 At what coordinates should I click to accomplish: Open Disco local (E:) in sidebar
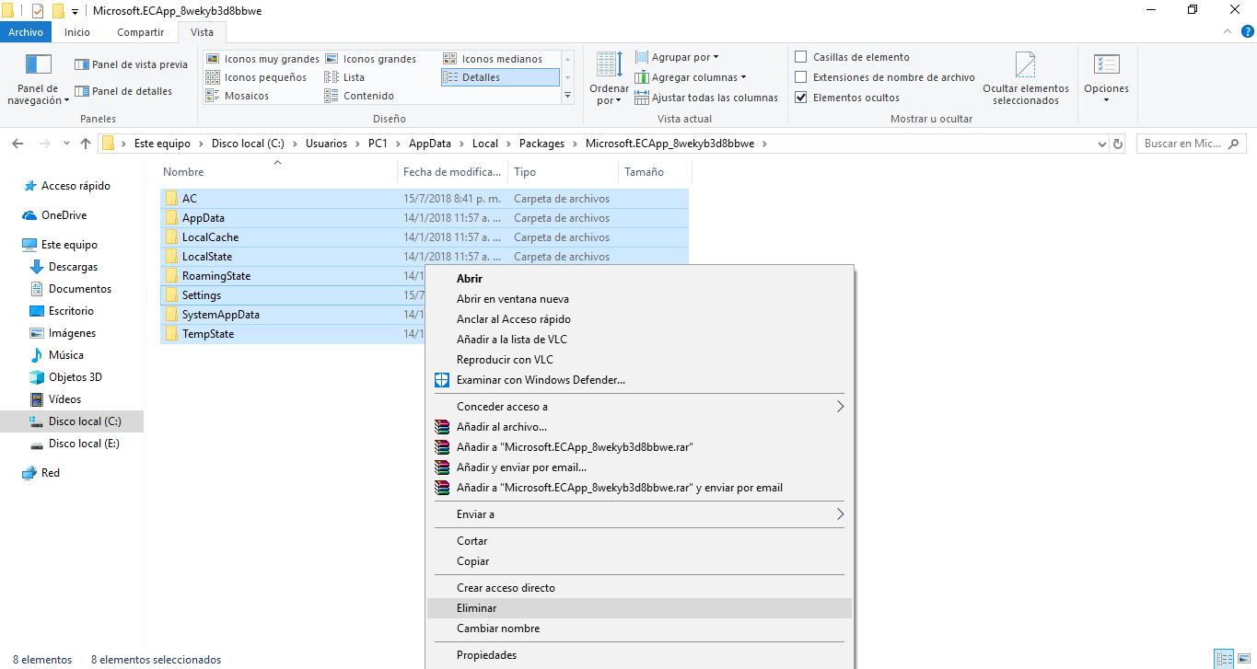point(84,444)
